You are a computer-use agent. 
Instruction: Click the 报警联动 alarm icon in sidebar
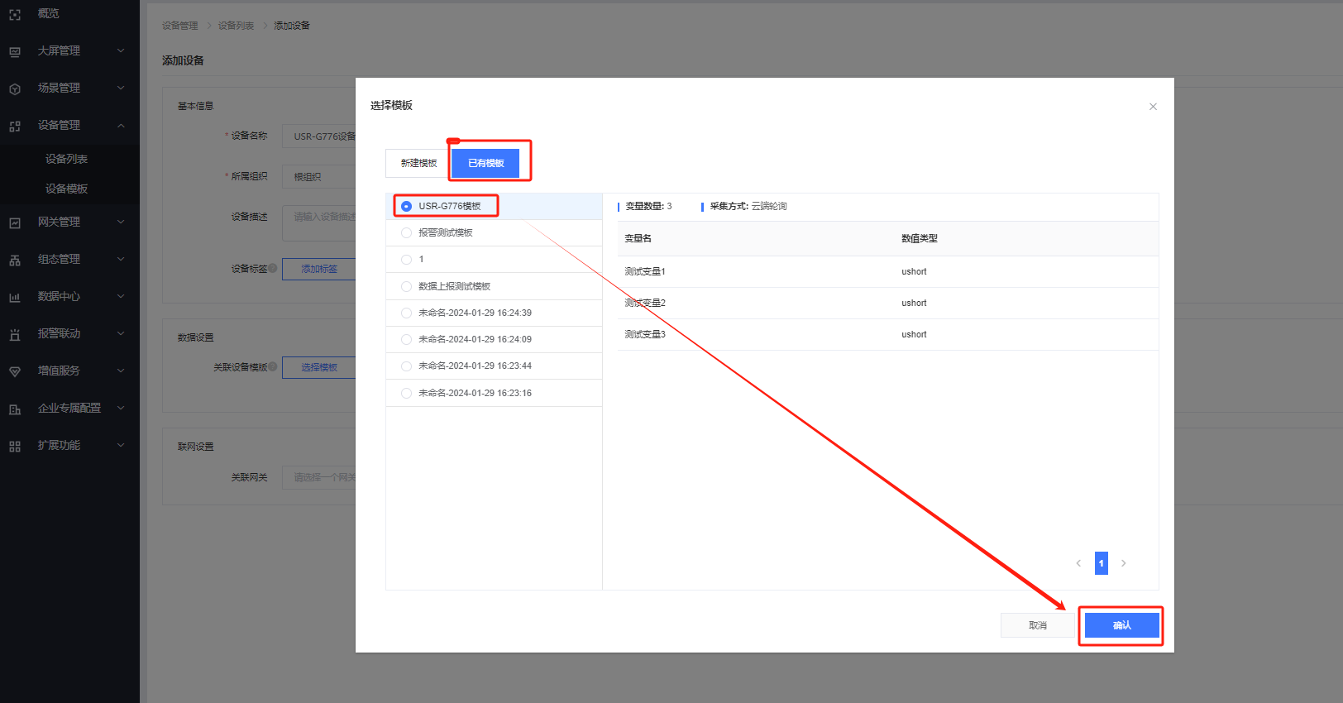[x=15, y=334]
